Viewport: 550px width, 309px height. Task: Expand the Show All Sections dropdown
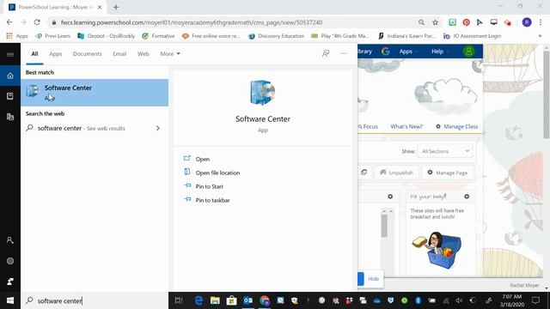coord(445,151)
